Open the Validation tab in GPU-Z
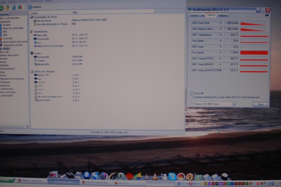281x187 pixels. tap(223, 15)
